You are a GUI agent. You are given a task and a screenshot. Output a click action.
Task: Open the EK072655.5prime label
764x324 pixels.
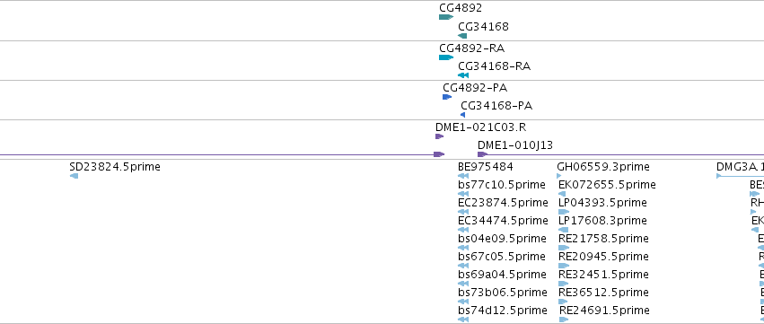click(607, 185)
